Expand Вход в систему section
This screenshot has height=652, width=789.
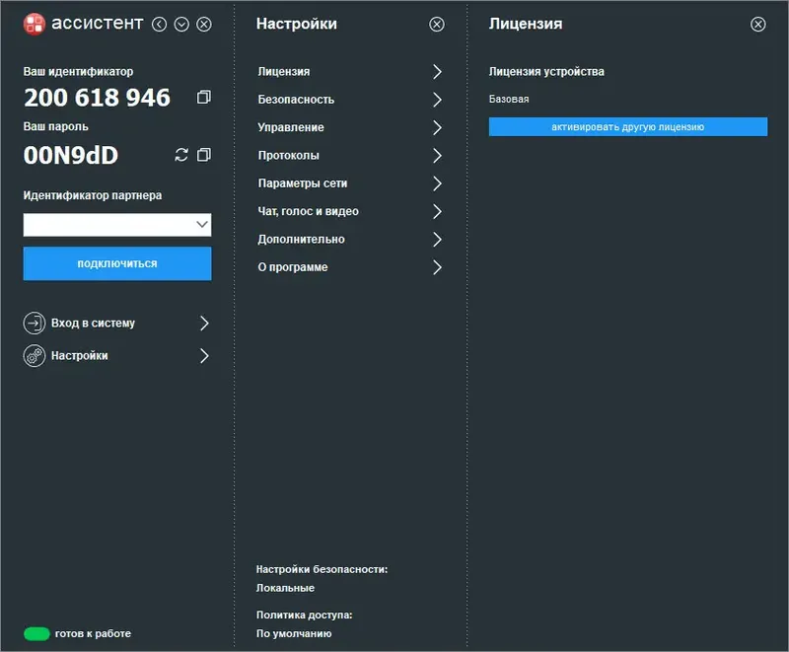(204, 323)
